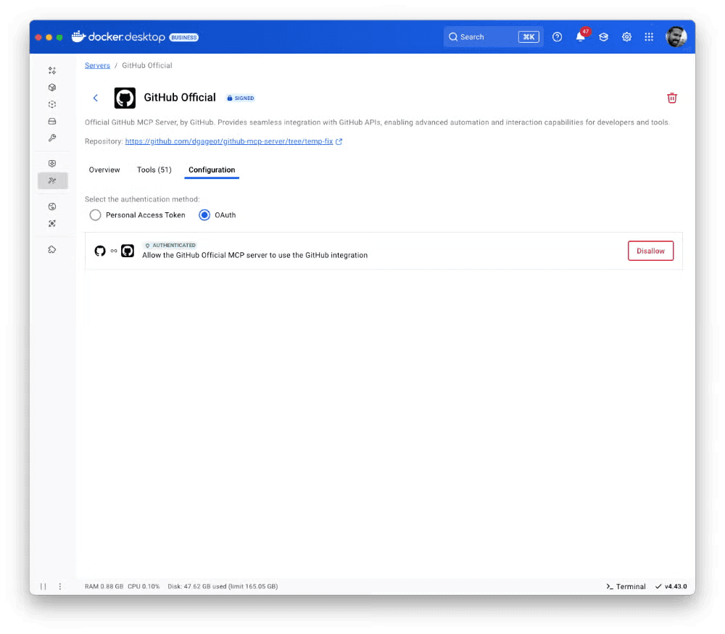Open the Containers cube icon in sidebar
The height and width of the screenshot is (634, 725).
pyautogui.click(x=52, y=88)
